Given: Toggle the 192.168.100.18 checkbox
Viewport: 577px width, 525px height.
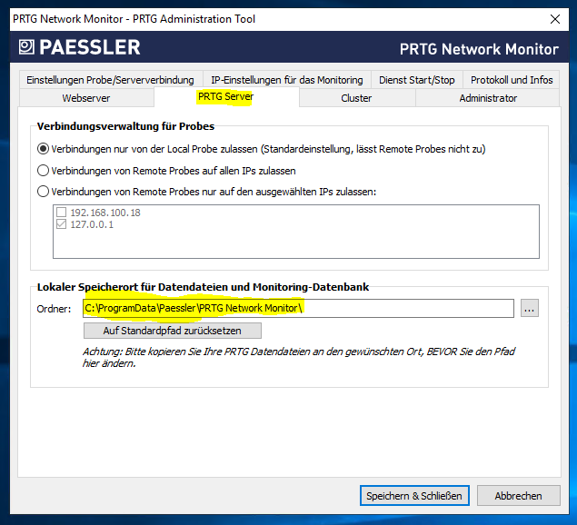Looking at the screenshot, I should pos(61,213).
